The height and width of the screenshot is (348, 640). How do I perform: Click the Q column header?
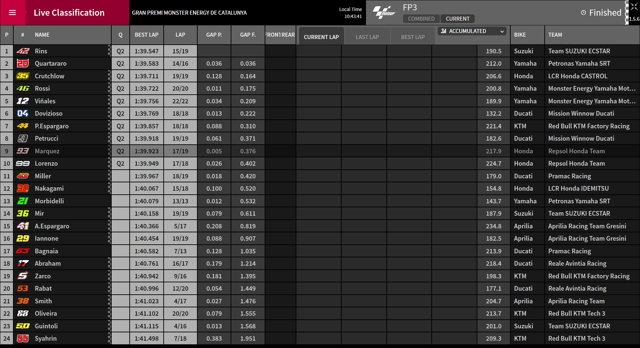click(x=120, y=35)
